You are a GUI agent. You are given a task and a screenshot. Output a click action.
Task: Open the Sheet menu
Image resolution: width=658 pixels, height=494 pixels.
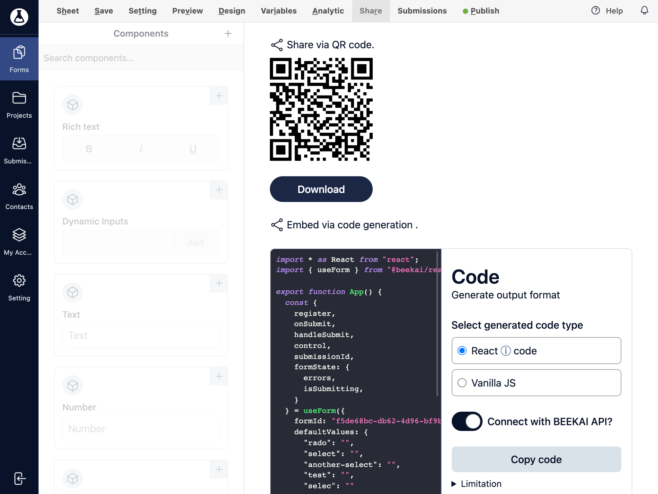(67, 11)
